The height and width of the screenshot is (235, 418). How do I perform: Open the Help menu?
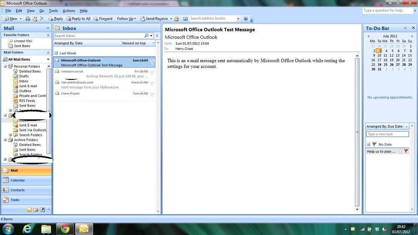click(x=84, y=11)
